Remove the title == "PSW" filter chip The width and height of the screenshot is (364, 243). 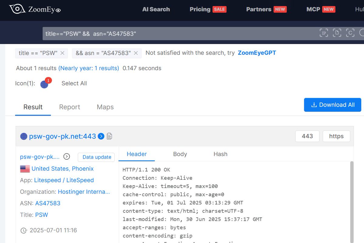click(62, 53)
